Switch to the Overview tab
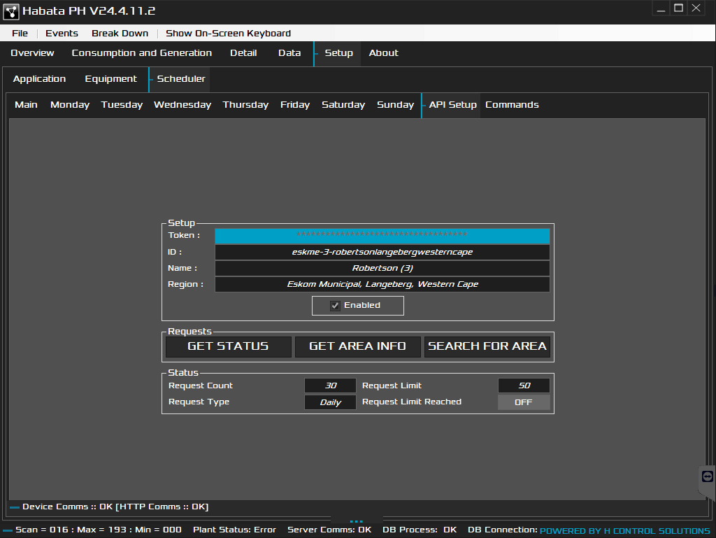 pyautogui.click(x=32, y=53)
